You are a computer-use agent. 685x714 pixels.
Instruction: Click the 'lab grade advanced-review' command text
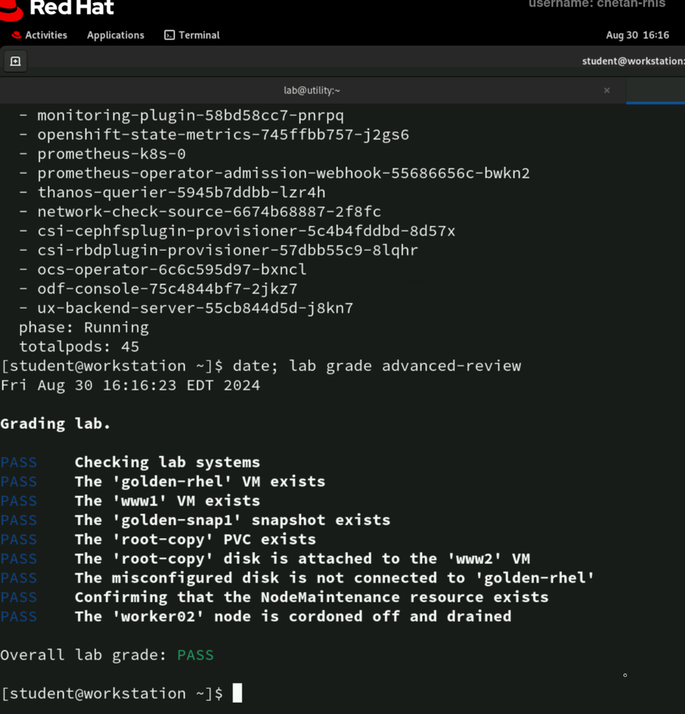coord(405,366)
